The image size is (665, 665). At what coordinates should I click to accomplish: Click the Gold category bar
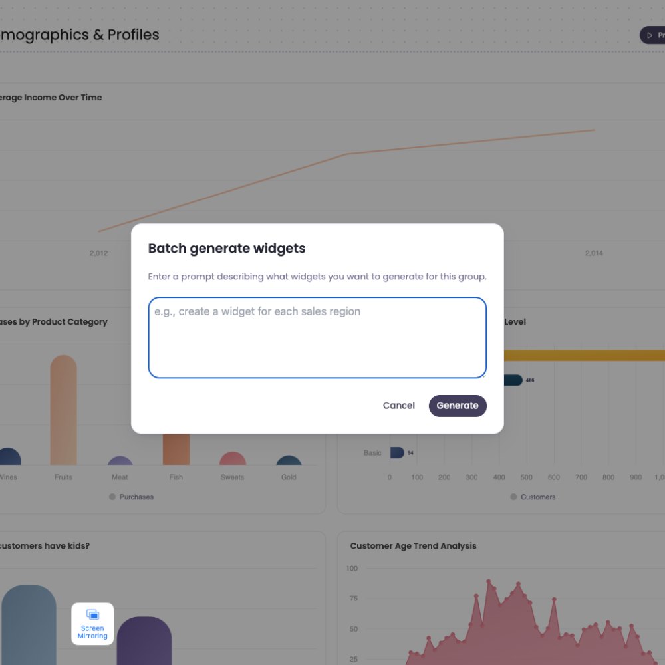pyautogui.click(x=289, y=459)
